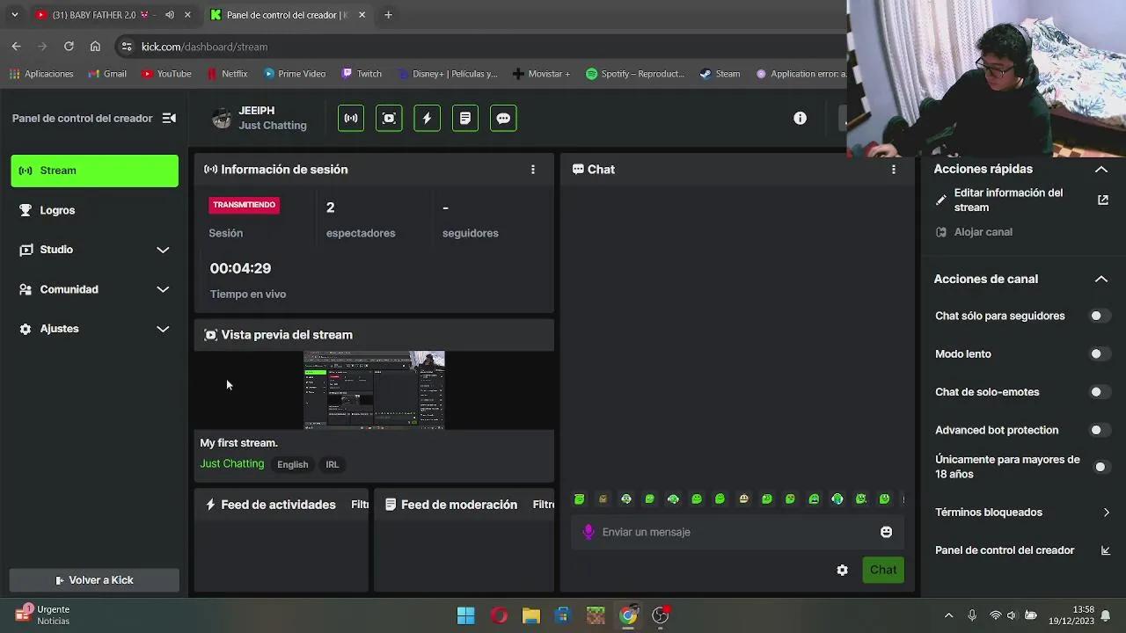Click the stream preview icon button

(x=389, y=119)
